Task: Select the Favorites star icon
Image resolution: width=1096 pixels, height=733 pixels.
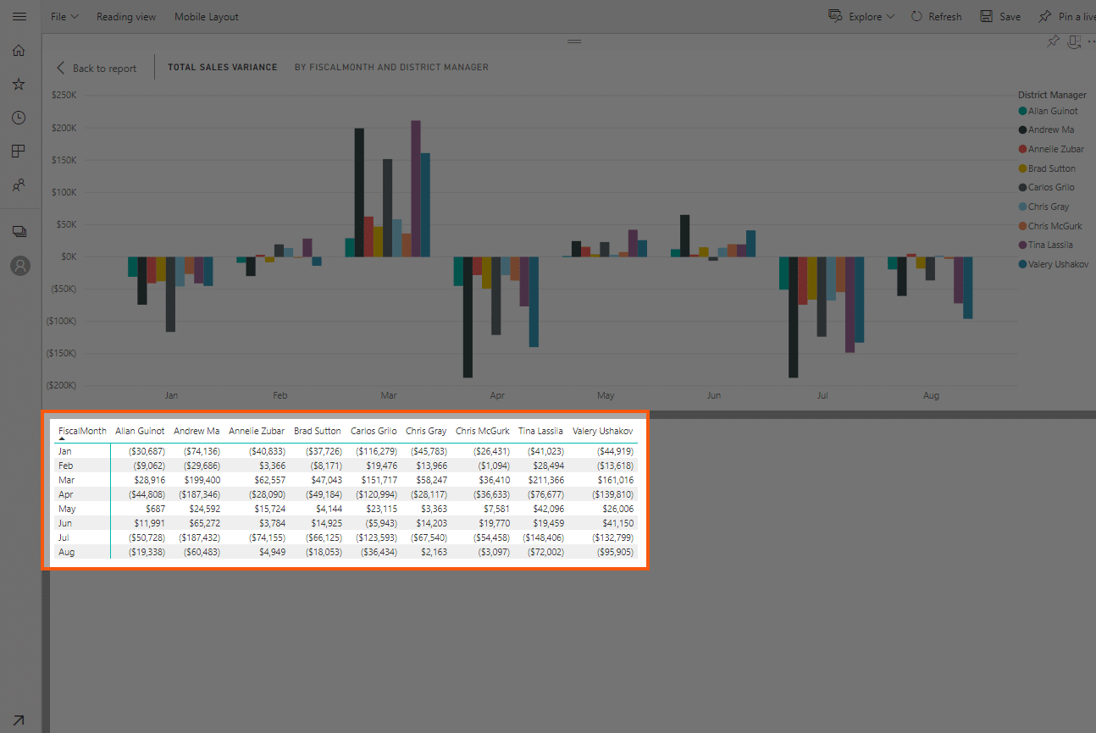Action: pyautogui.click(x=19, y=83)
